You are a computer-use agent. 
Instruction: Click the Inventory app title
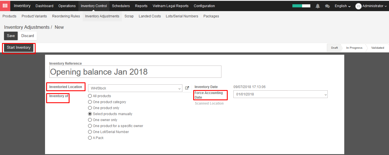coord(22,6)
